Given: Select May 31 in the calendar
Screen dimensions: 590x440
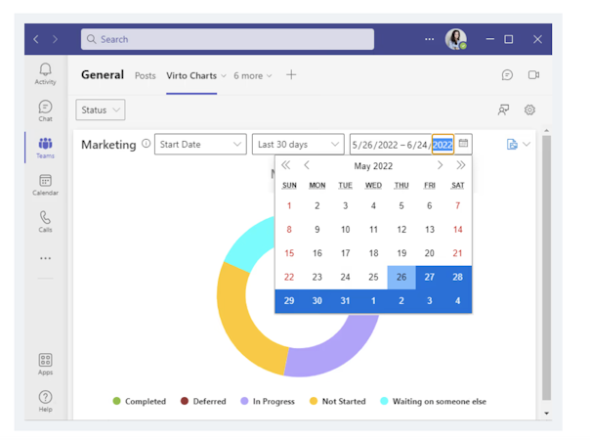Looking at the screenshot, I should [x=345, y=301].
